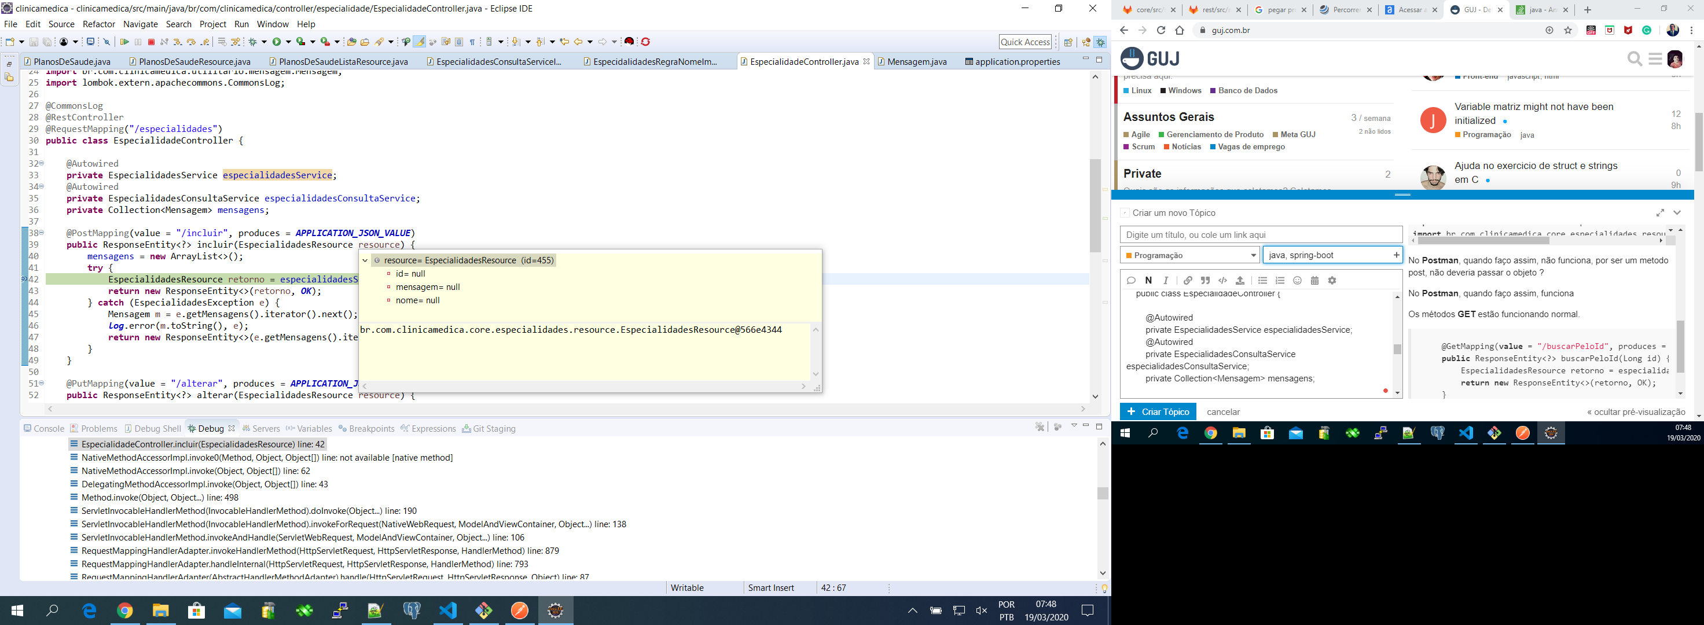Click the Suspend debug icon
The width and height of the screenshot is (1704, 625).
point(138,42)
